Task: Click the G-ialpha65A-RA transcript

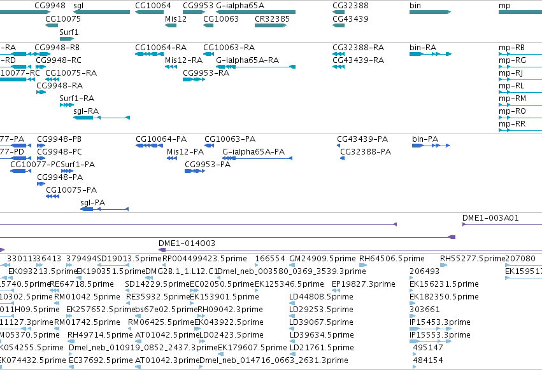Action: pos(256,67)
